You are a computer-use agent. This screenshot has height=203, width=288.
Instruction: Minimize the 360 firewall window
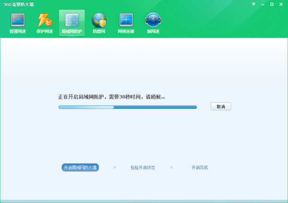click(263, 4)
